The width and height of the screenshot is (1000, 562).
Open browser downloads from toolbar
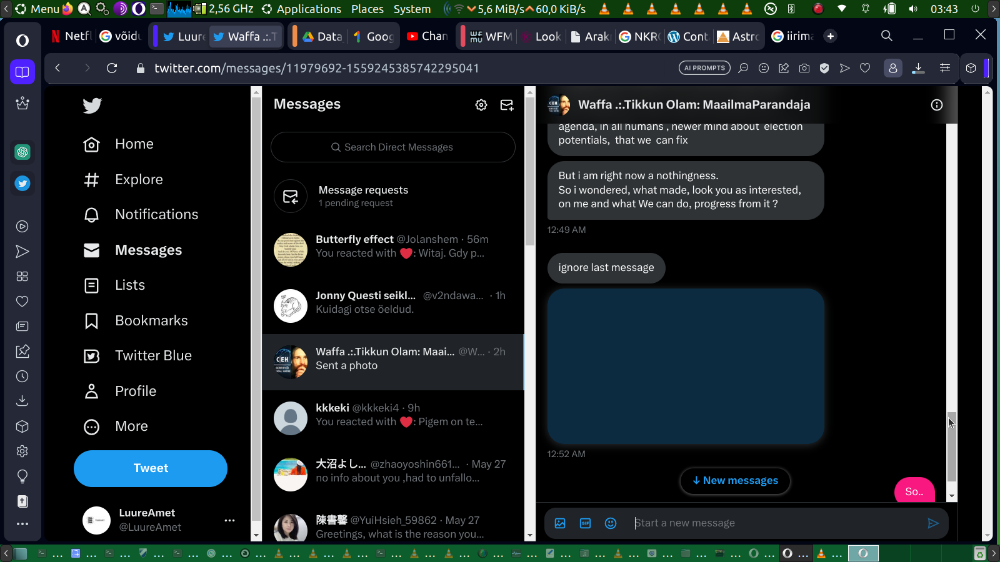pos(918,68)
